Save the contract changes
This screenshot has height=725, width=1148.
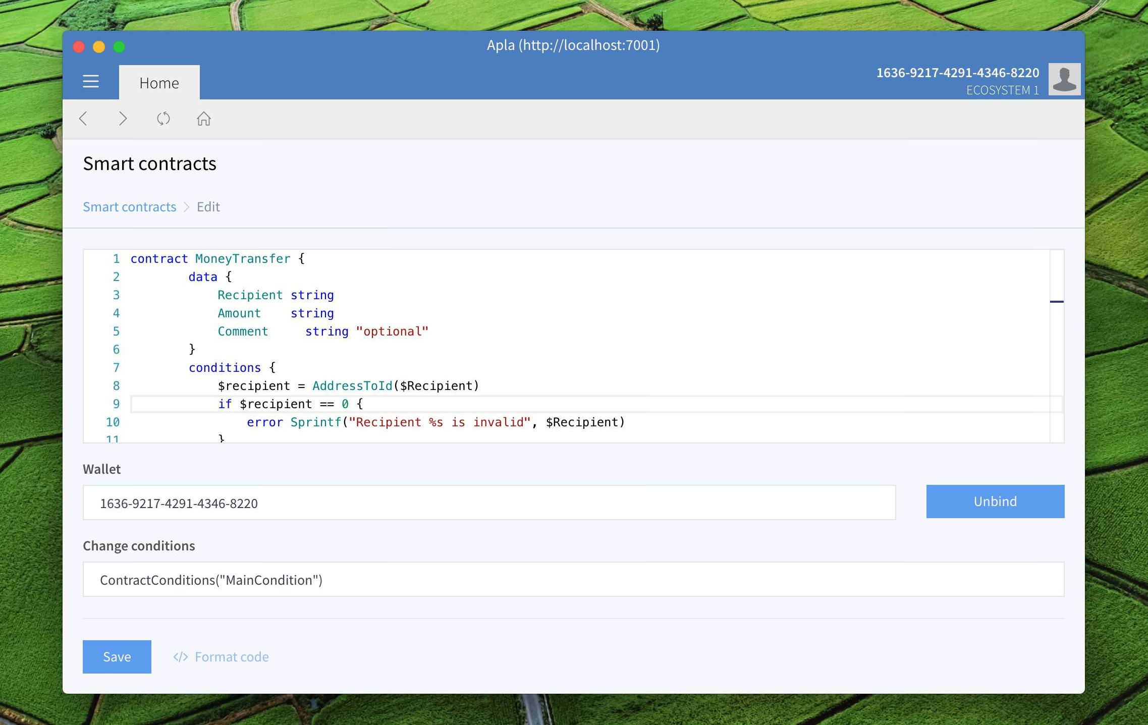[x=117, y=657]
